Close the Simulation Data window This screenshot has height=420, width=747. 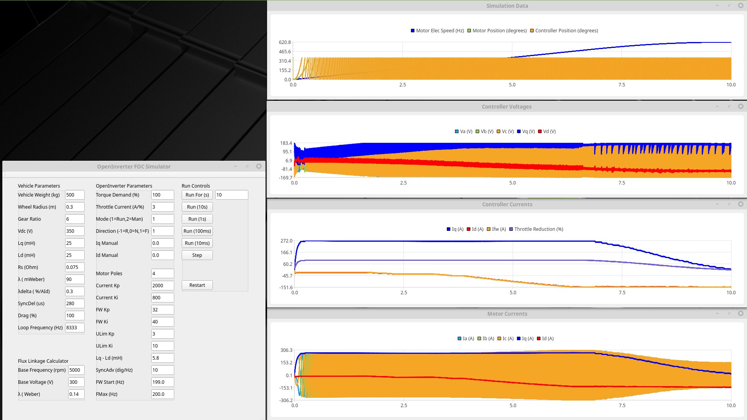click(x=740, y=5)
